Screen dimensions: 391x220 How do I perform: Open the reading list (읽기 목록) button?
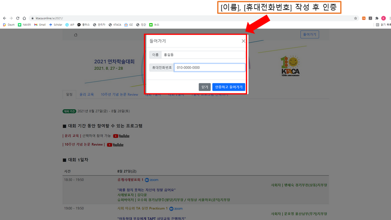384,25
